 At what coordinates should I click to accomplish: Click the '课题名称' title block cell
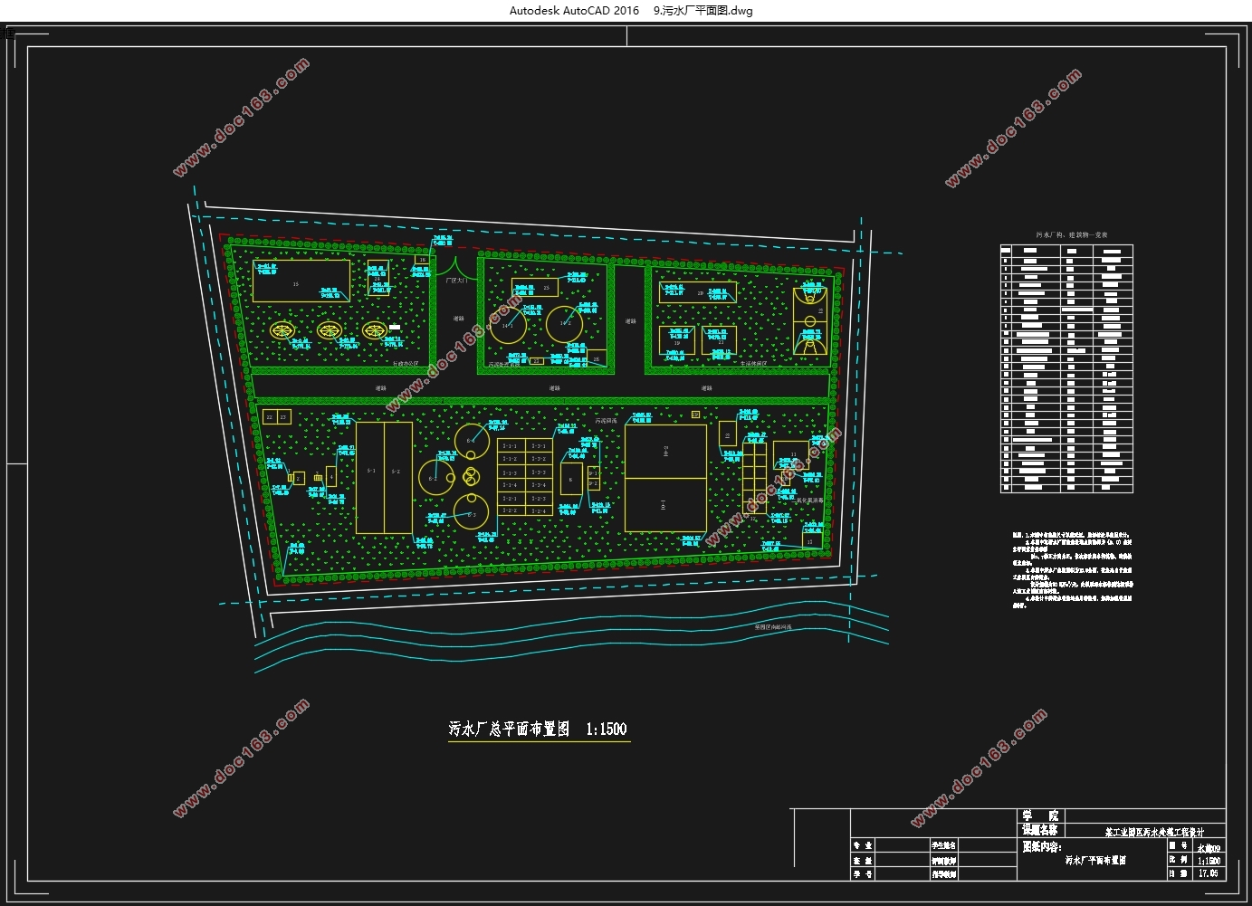pos(1040,830)
